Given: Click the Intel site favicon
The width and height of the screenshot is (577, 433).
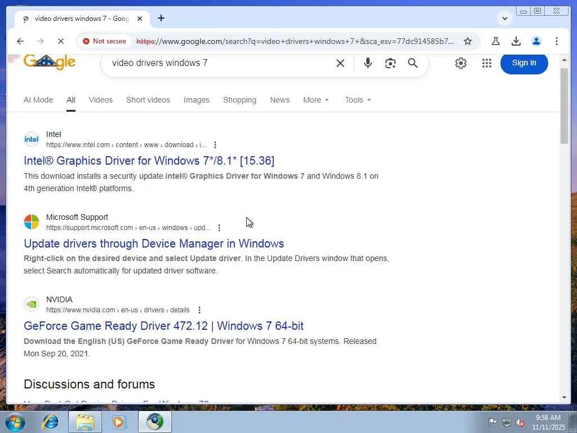Looking at the screenshot, I should pos(32,139).
